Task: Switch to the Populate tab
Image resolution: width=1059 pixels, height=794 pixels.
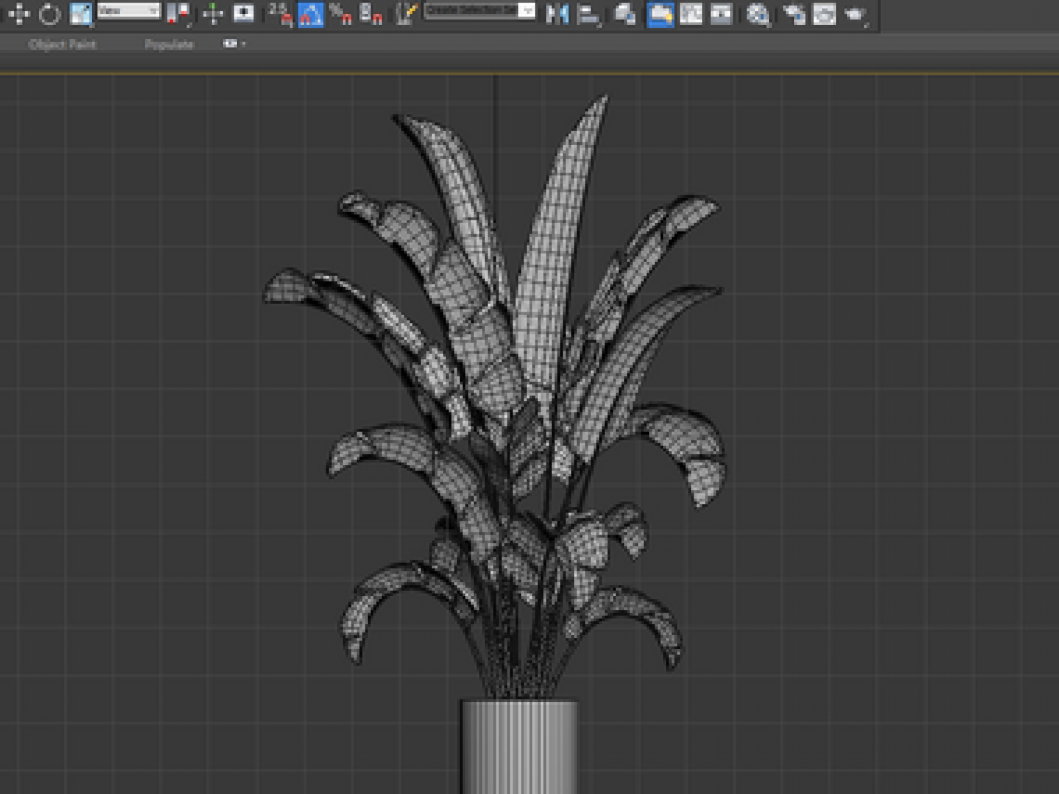Action: (169, 44)
